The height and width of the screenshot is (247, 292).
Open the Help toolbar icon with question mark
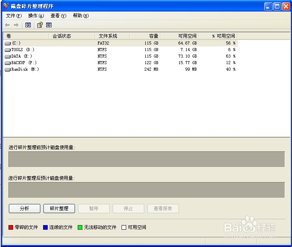coord(40,25)
